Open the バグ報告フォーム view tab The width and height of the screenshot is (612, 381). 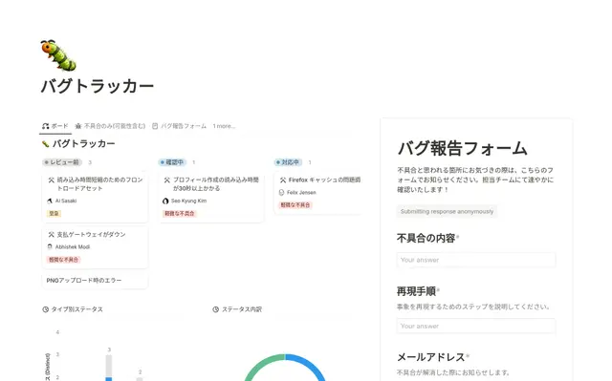click(179, 126)
